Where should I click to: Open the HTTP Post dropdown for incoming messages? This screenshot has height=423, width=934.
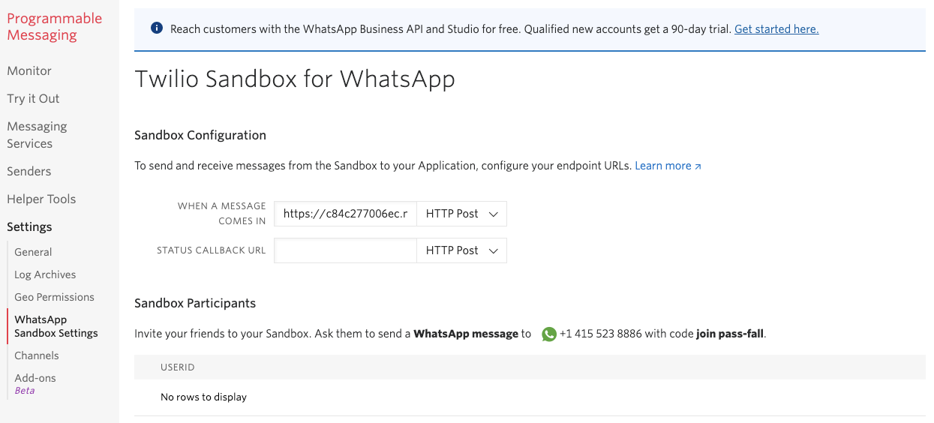pos(461,214)
